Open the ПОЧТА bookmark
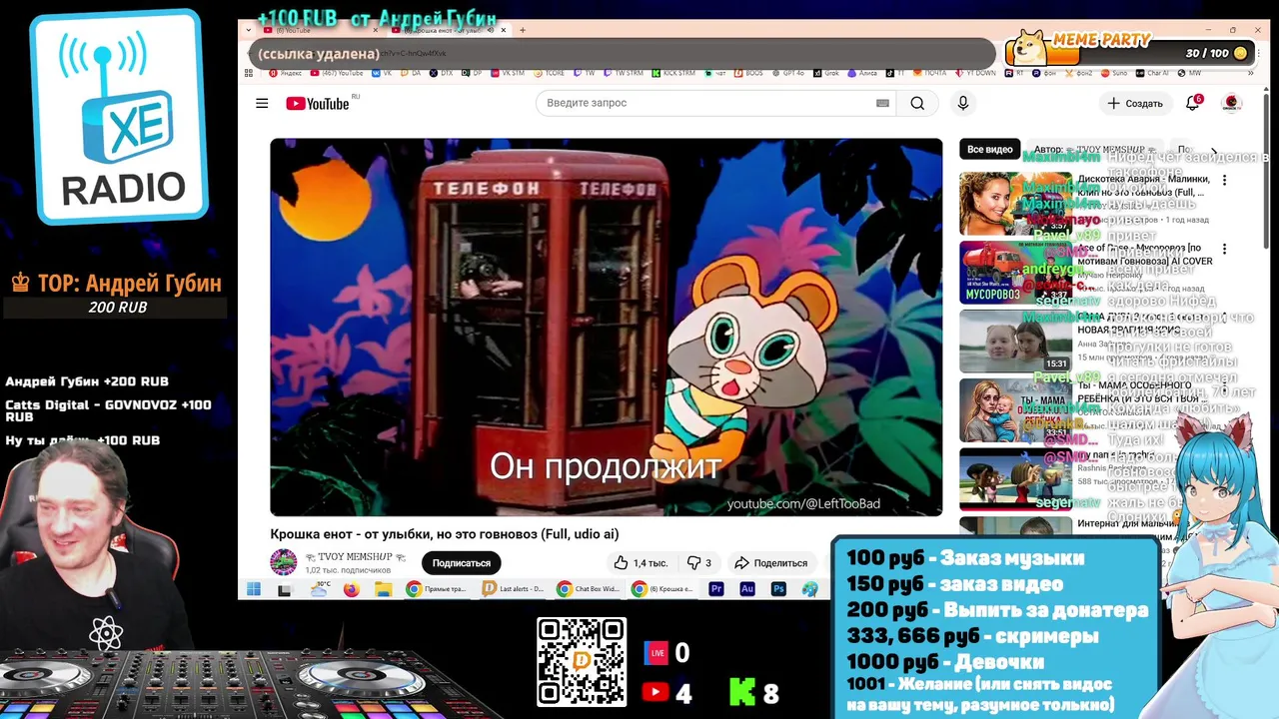This screenshot has width=1279, height=719. [931, 73]
